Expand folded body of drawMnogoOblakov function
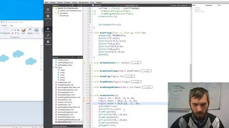 click(147, 87)
